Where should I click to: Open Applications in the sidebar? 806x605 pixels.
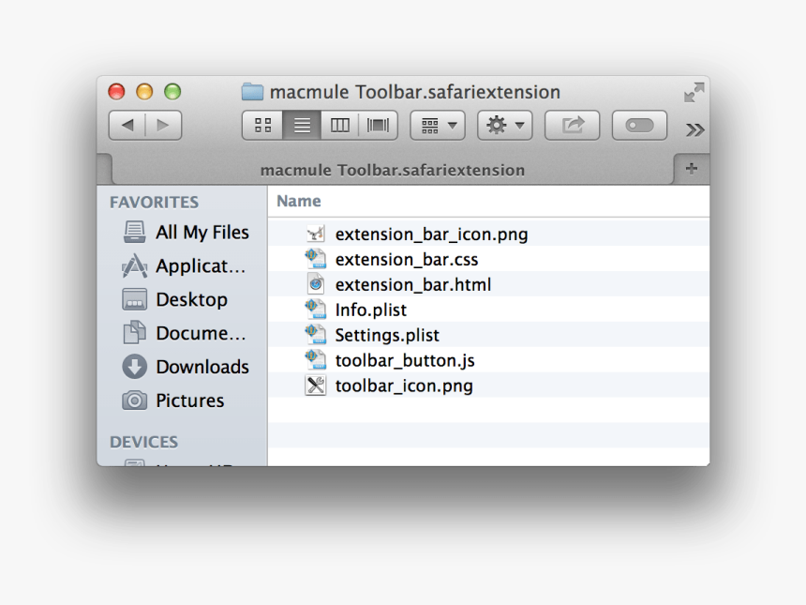(185, 266)
